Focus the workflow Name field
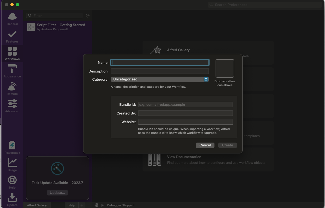The height and width of the screenshot is (208, 325). pos(160,62)
